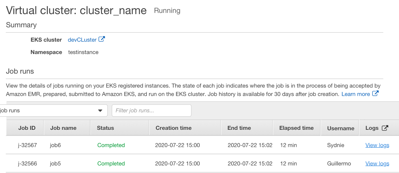Screen dimensions: 399x173
Task: View logs for job6
Action: [x=377, y=145]
